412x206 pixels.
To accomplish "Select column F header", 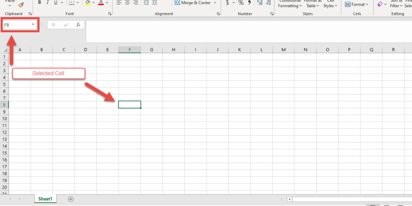I will tap(130, 49).
